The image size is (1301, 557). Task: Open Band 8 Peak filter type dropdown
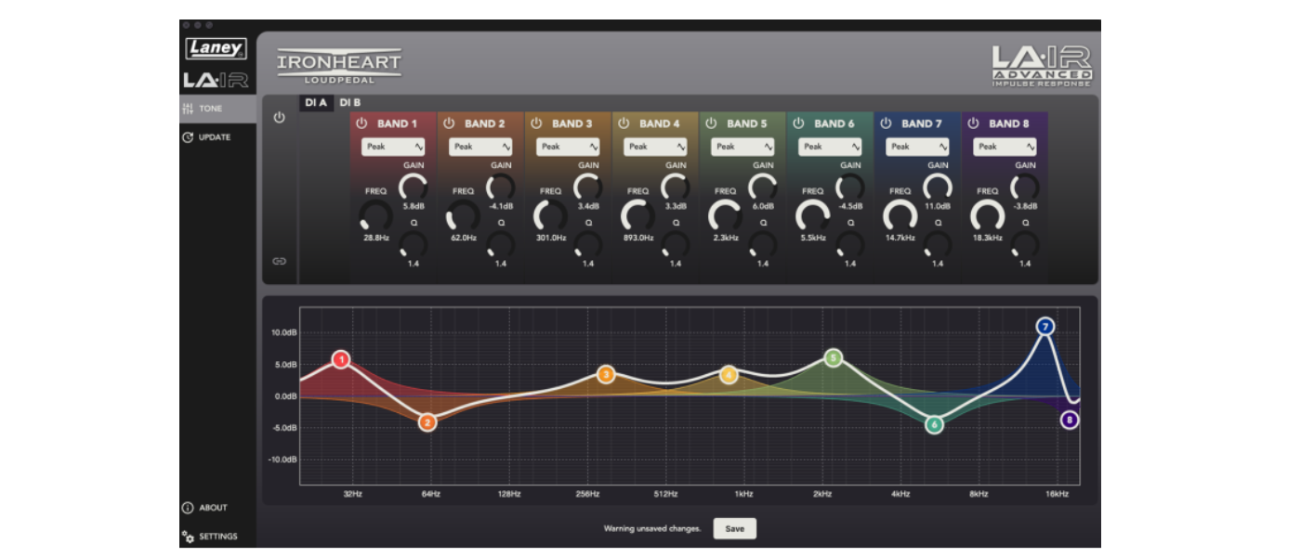click(1005, 147)
